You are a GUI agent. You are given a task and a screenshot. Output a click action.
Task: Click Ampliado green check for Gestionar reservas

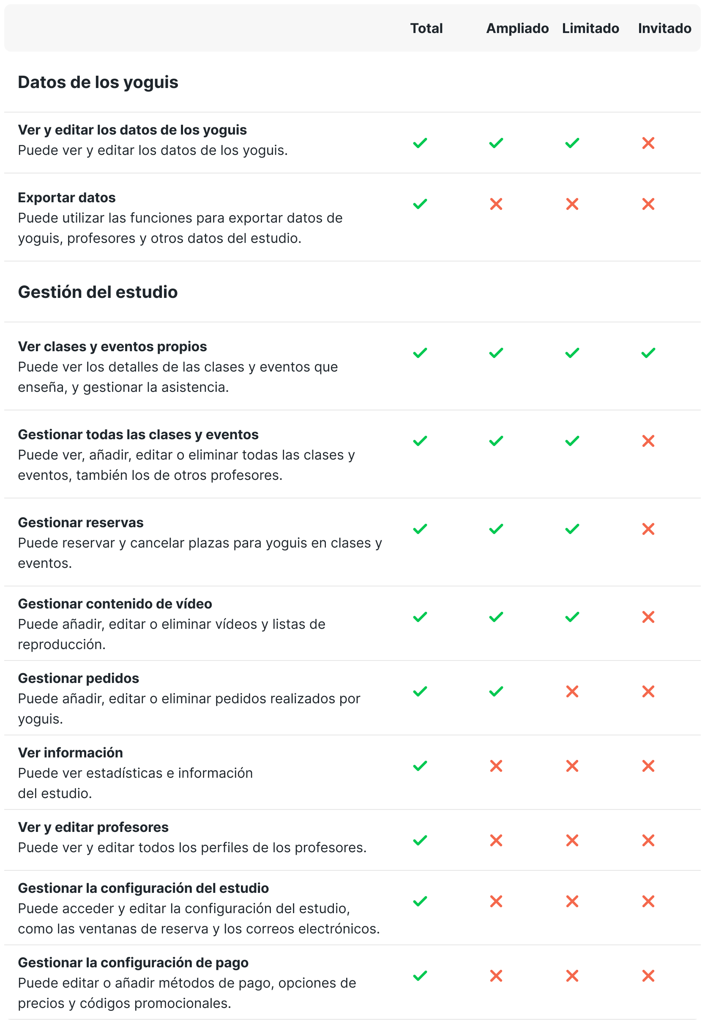496,529
